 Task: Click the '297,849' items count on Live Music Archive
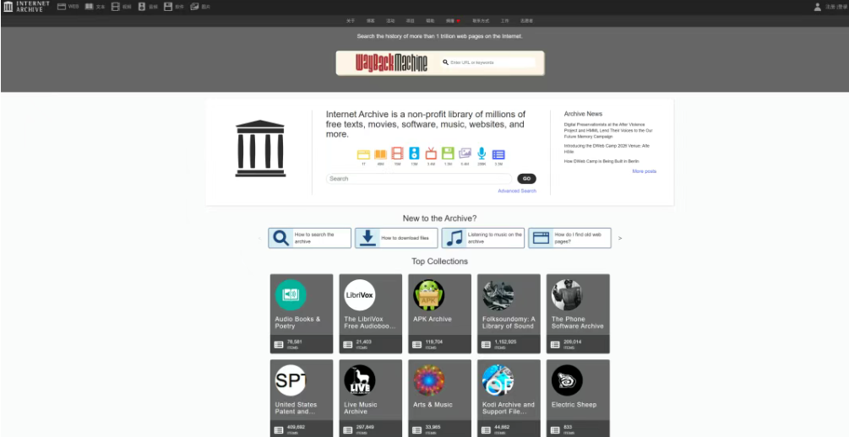(x=365, y=427)
